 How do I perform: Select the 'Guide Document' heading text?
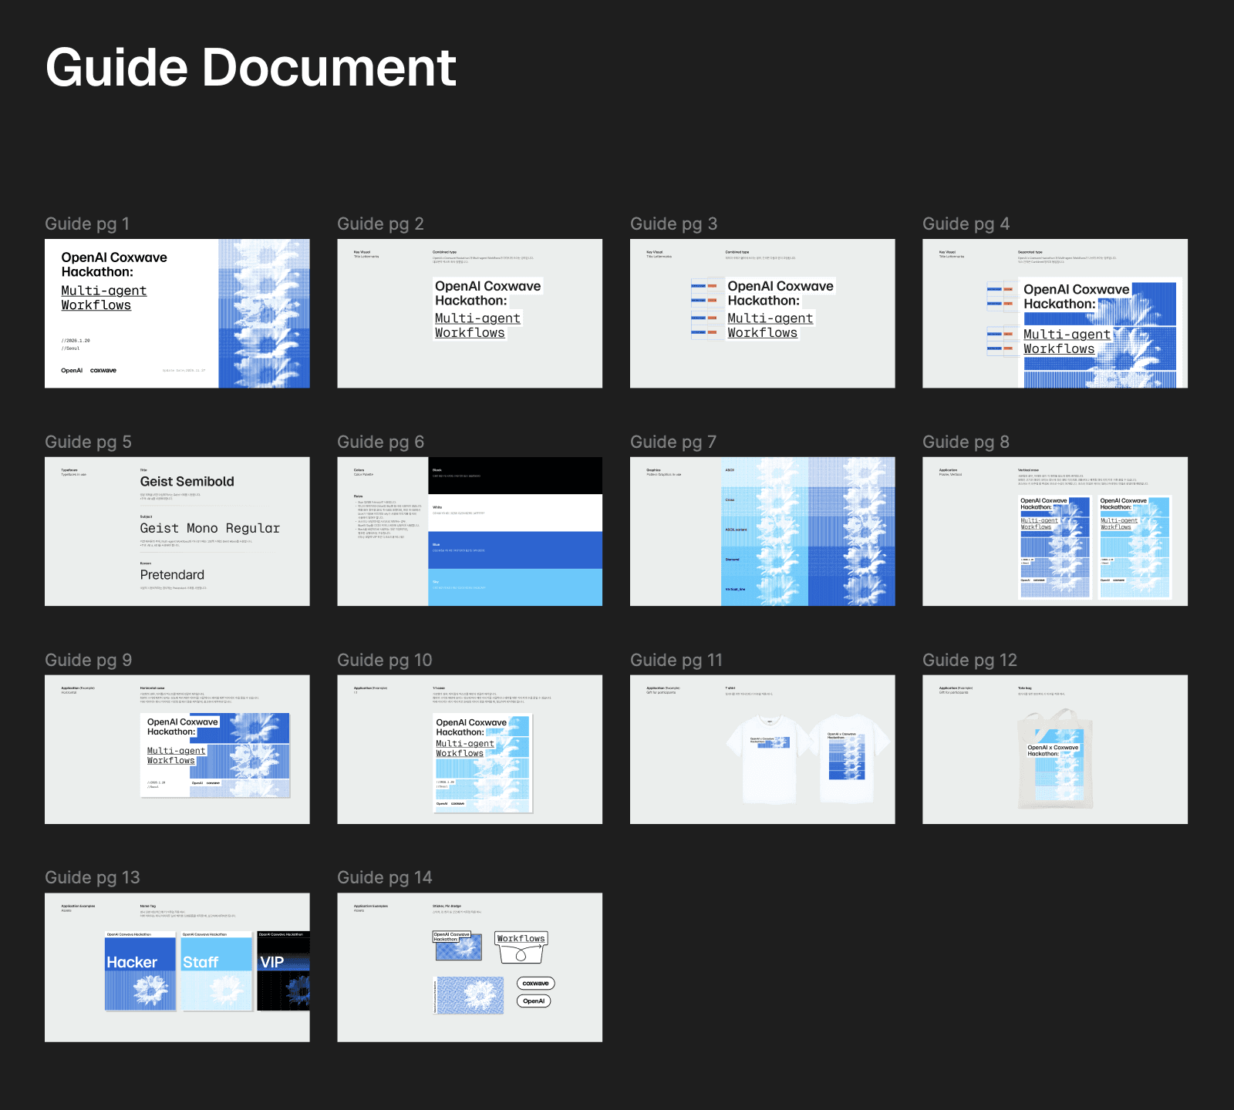click(251, 68)
